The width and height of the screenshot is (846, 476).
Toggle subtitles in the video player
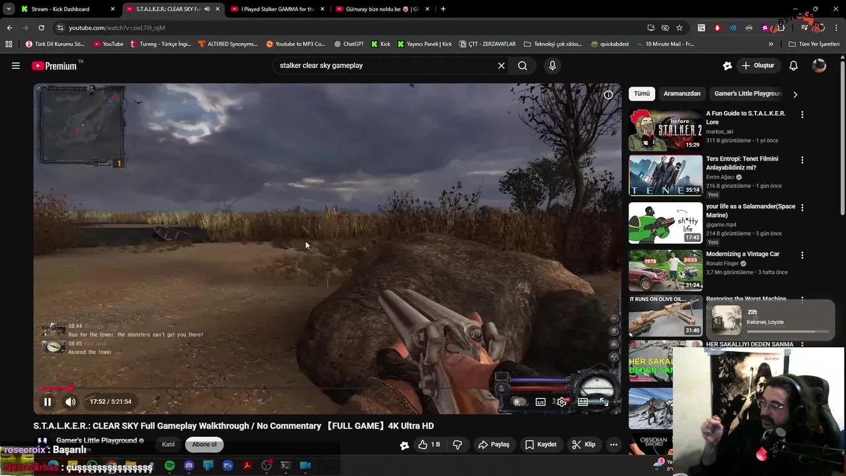(541, 401)
